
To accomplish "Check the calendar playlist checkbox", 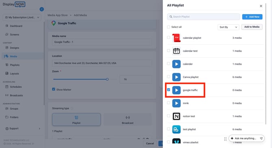I will [x=168, y=38].
